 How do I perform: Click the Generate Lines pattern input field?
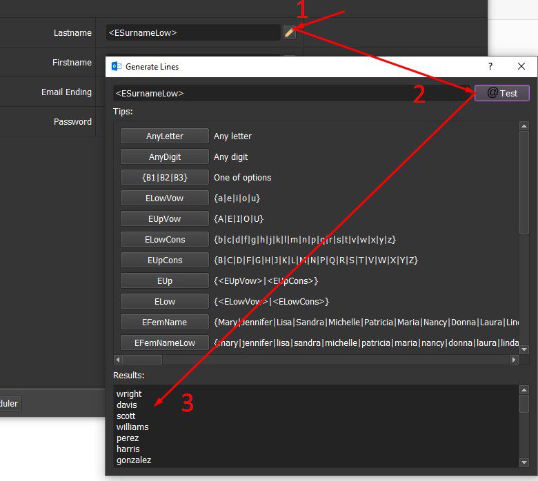(292, 93)
